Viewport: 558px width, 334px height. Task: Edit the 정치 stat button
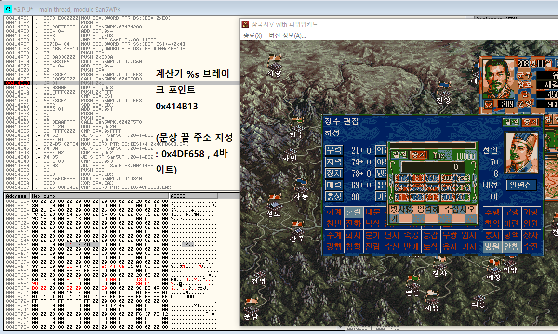point(334,174)
